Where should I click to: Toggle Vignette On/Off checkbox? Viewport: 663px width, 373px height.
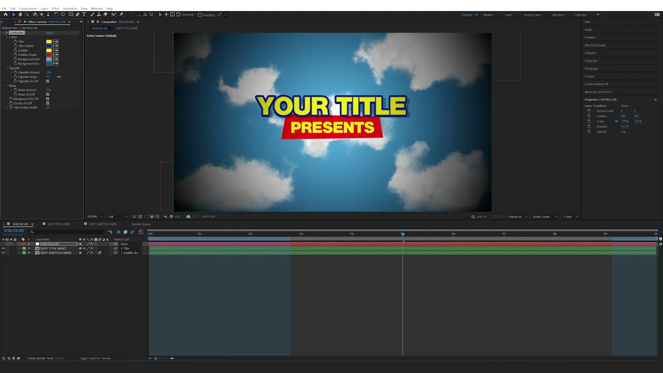[x=48, y=81]
